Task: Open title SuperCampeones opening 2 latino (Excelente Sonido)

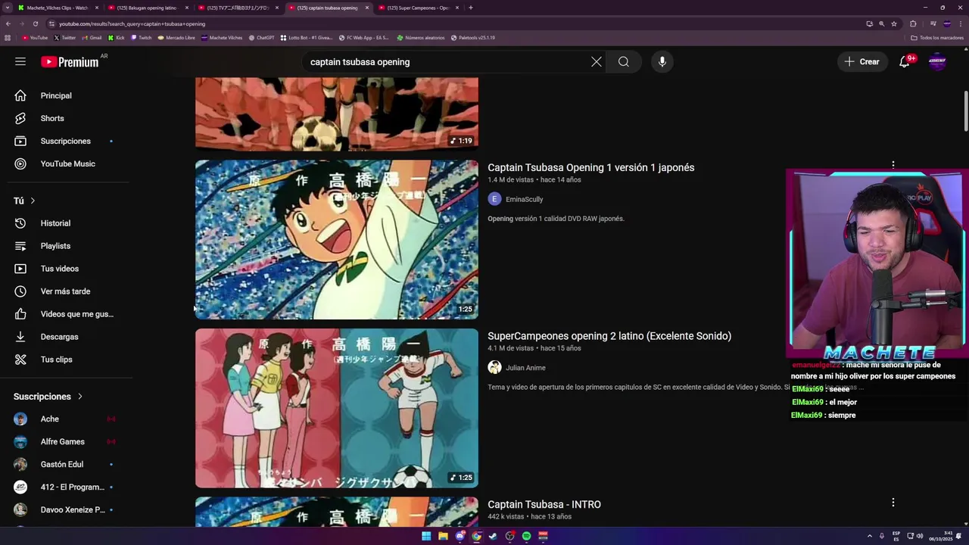Action: pos(609,336)
